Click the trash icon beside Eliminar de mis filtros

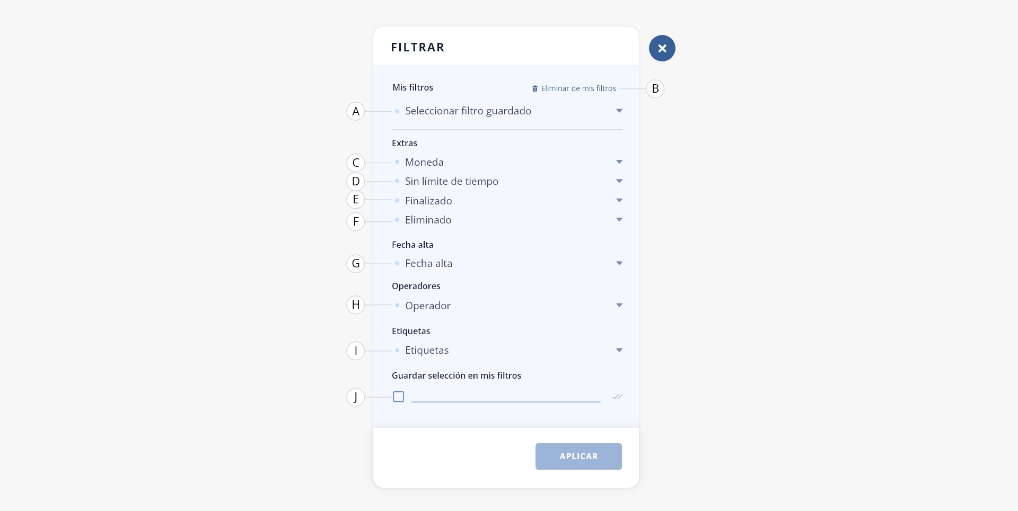coord(535,88)
